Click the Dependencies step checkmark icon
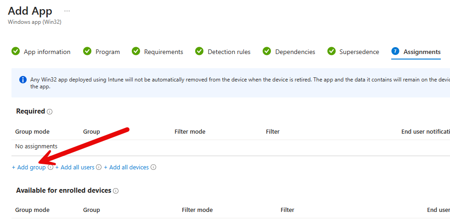 tap(267, 51)
